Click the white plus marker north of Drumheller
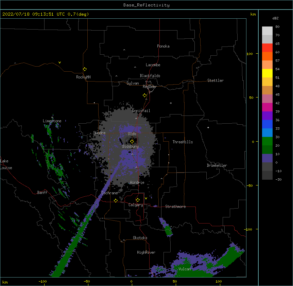 (x=208, y=127)
